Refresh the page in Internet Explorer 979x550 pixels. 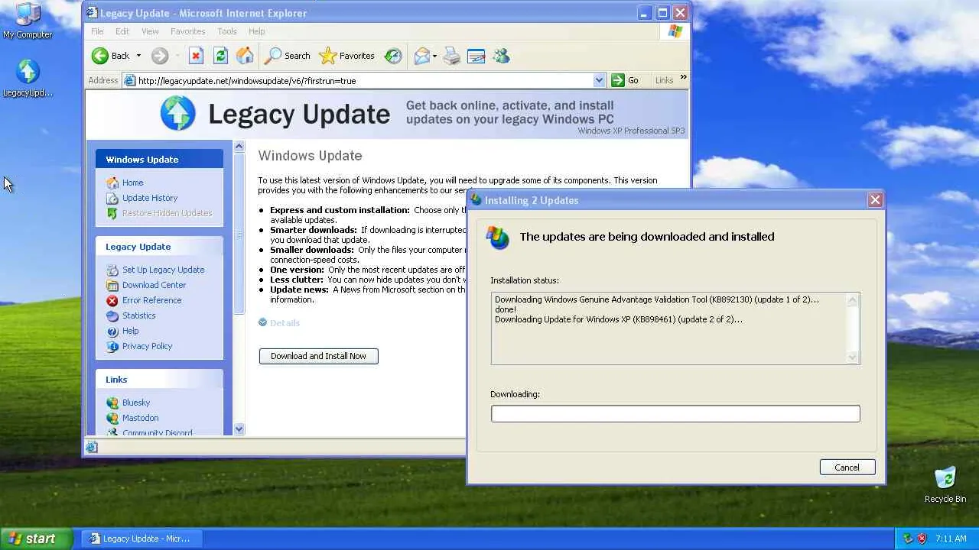point(220,56)
